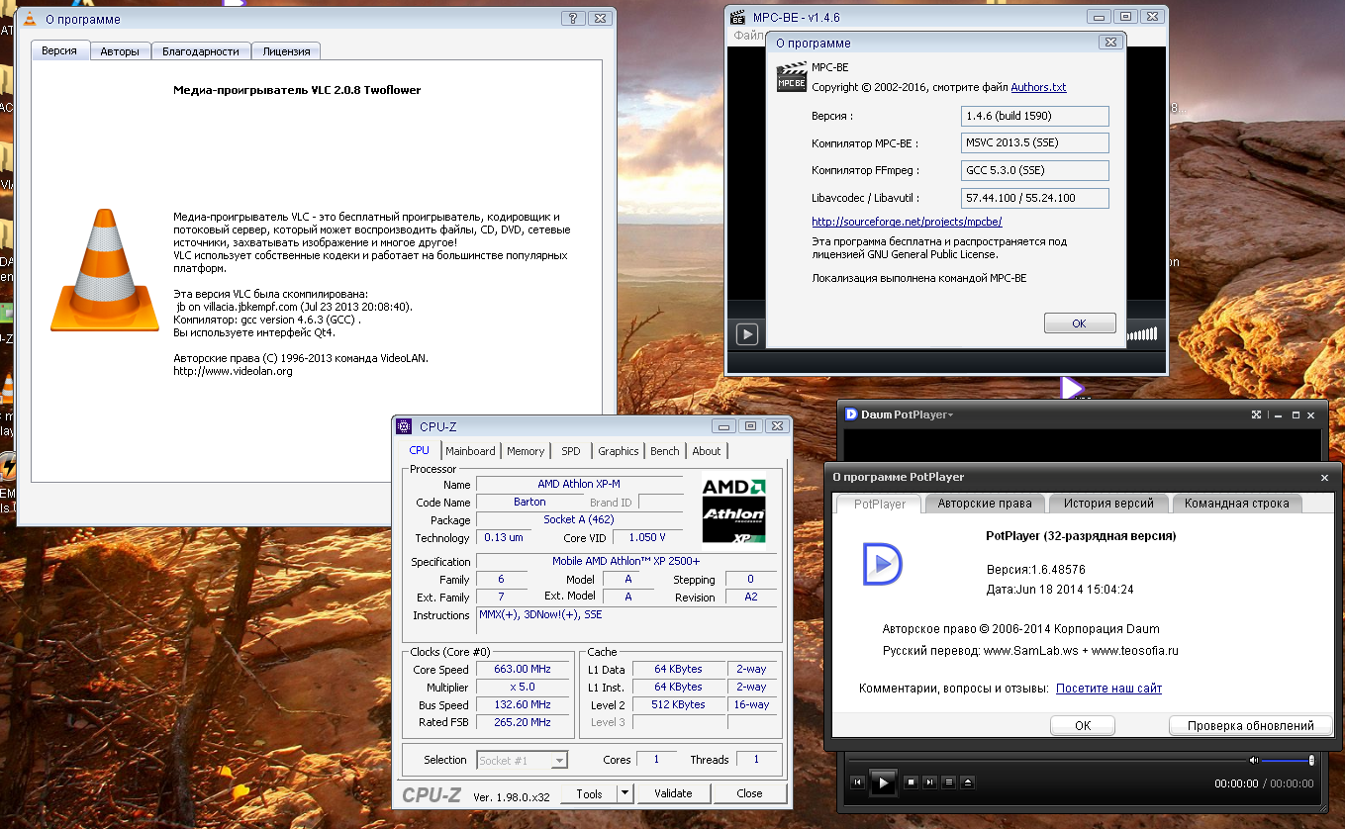Click the next track button in PotPlayer
Image resolution: width=1345 pixels, height=829 pixels.
(x=930, y=783)
